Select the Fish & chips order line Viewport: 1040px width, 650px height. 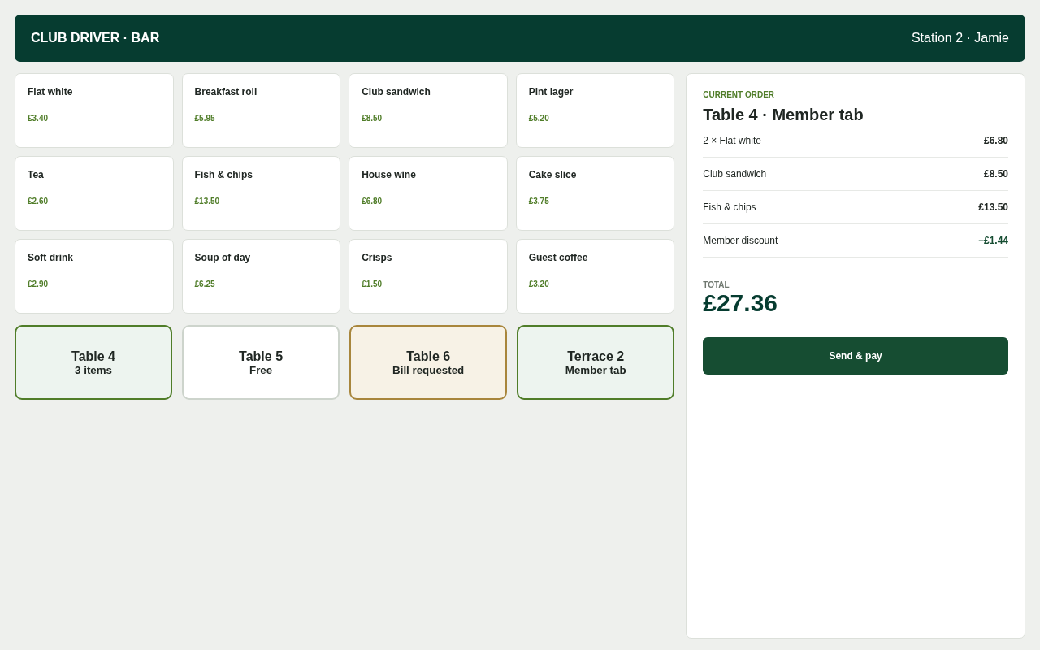856,207
